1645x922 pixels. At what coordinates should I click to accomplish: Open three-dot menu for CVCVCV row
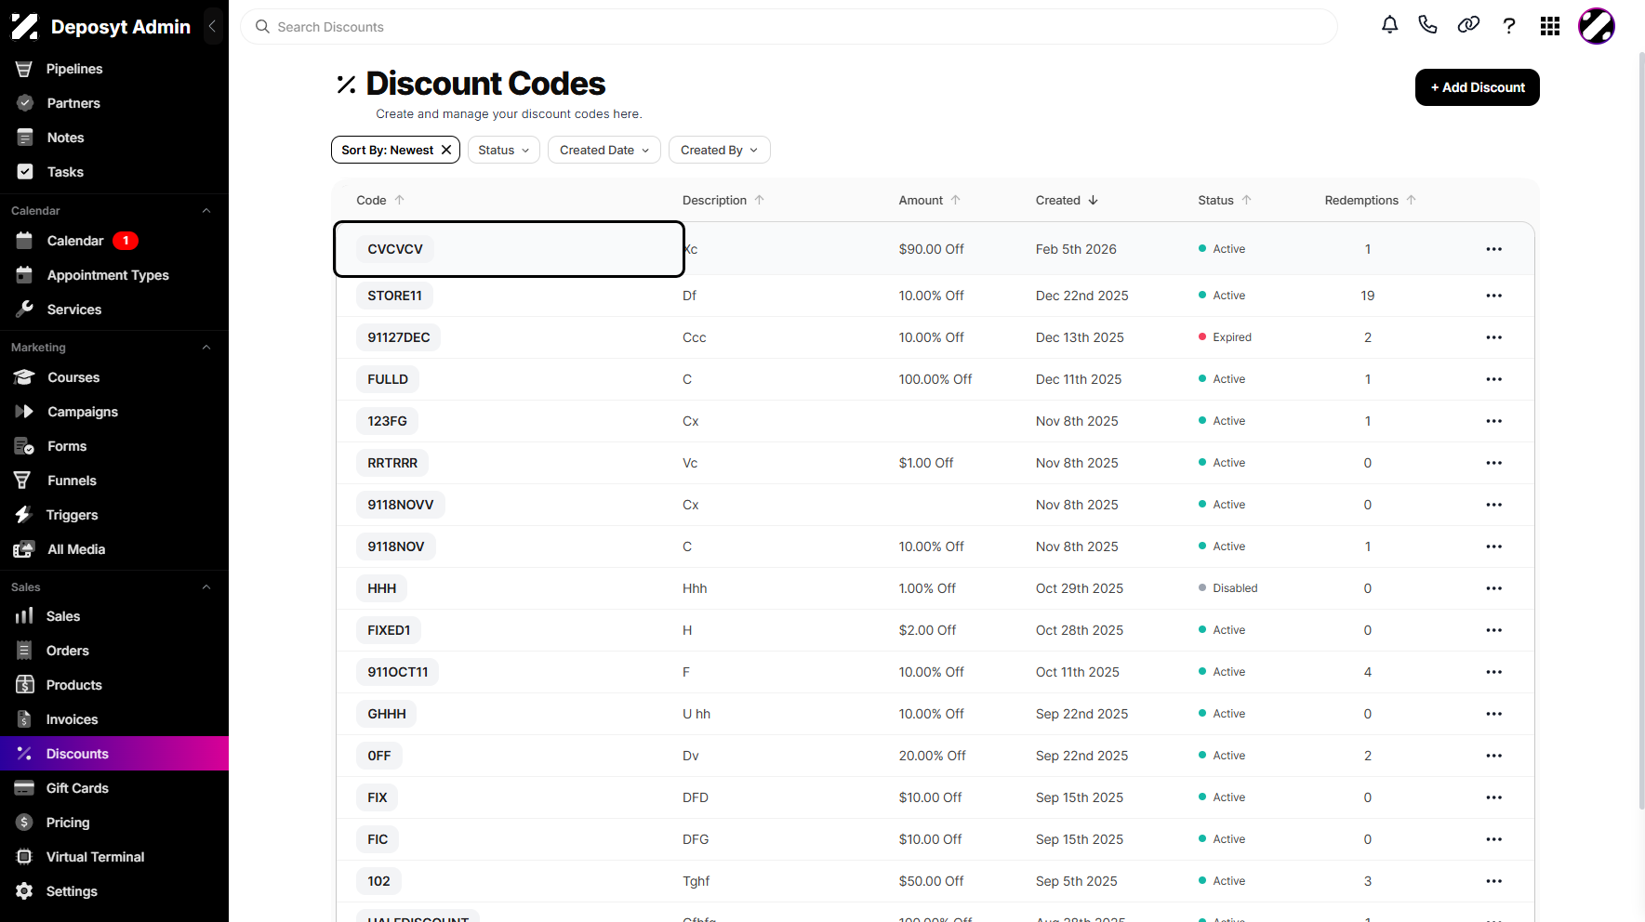point(1493,249)
